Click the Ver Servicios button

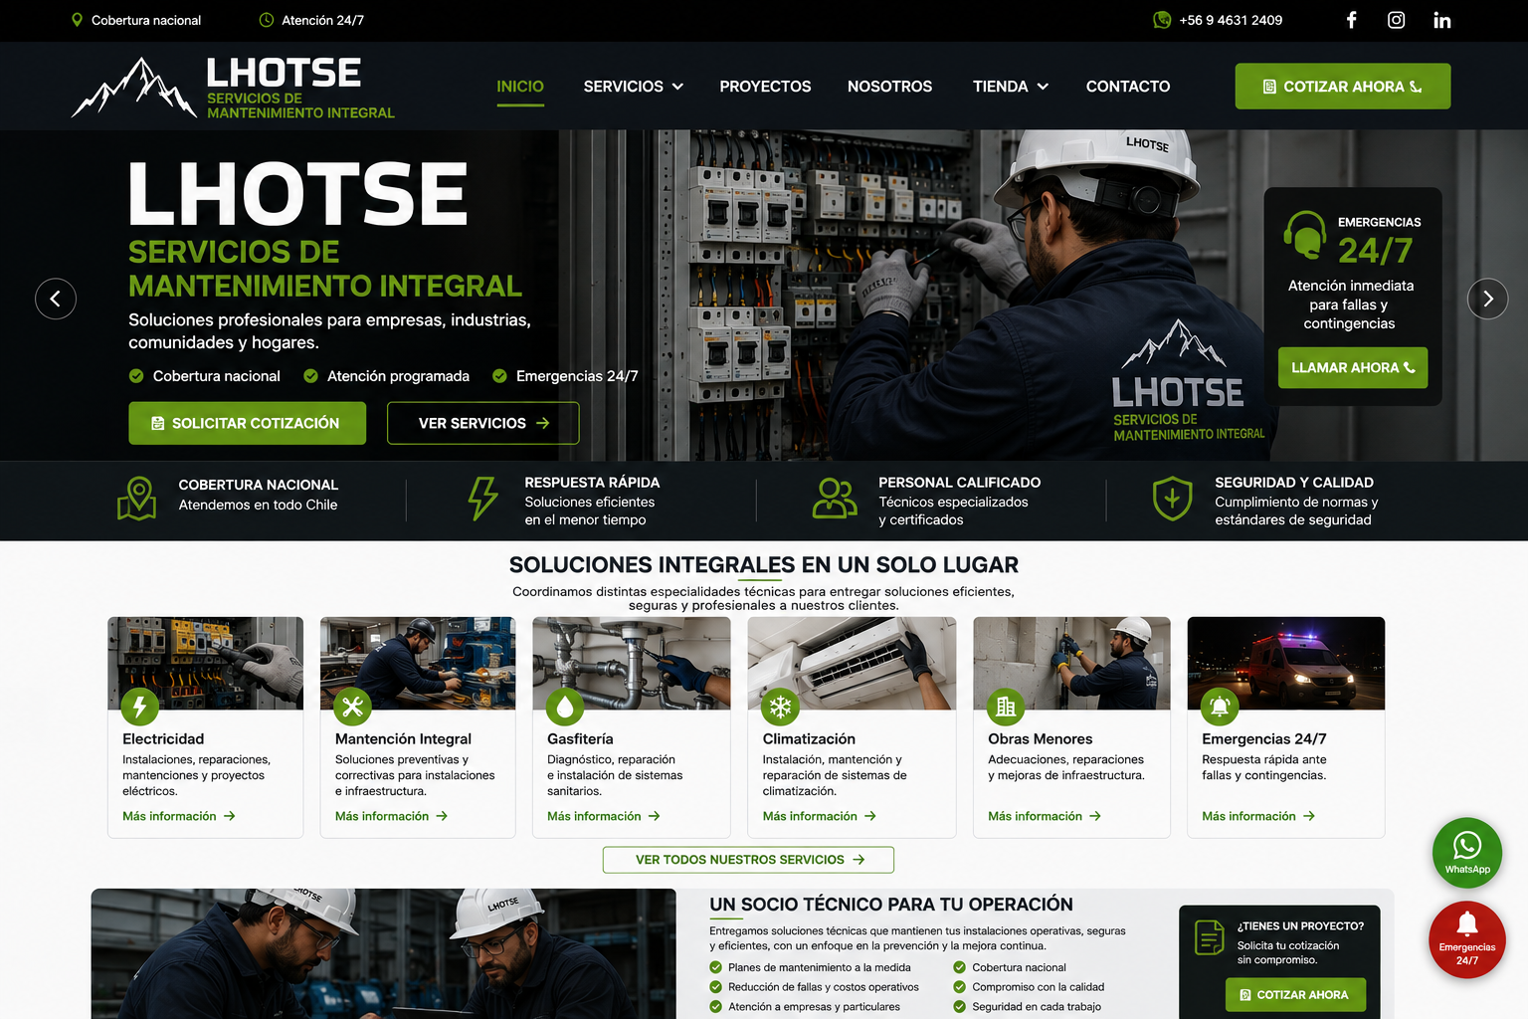click(483, 423)
